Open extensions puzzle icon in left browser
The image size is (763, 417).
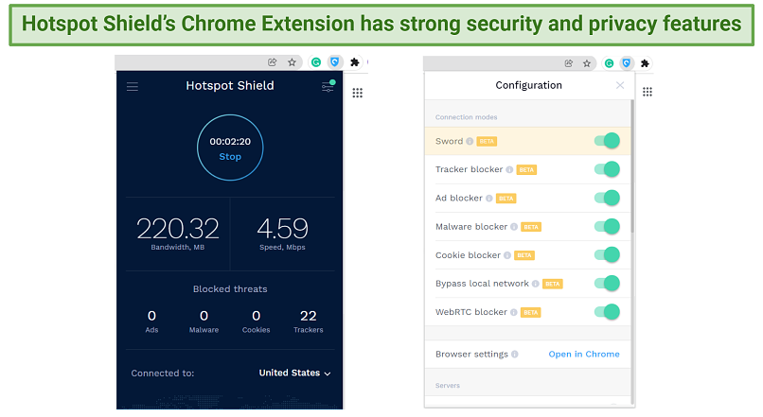355,62
